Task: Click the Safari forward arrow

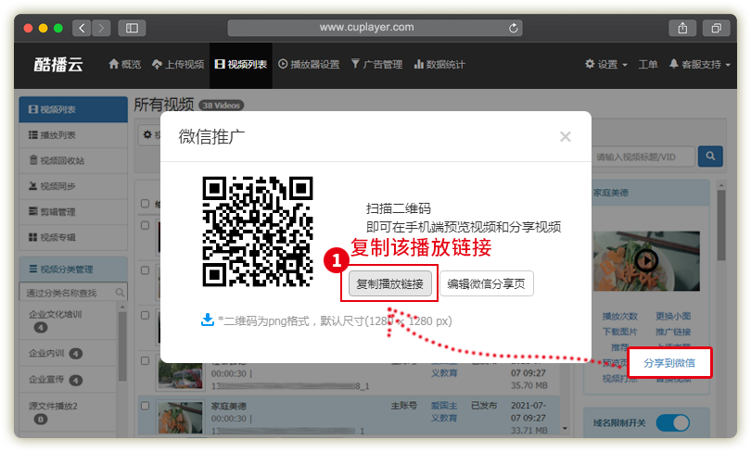Action: 101,28
